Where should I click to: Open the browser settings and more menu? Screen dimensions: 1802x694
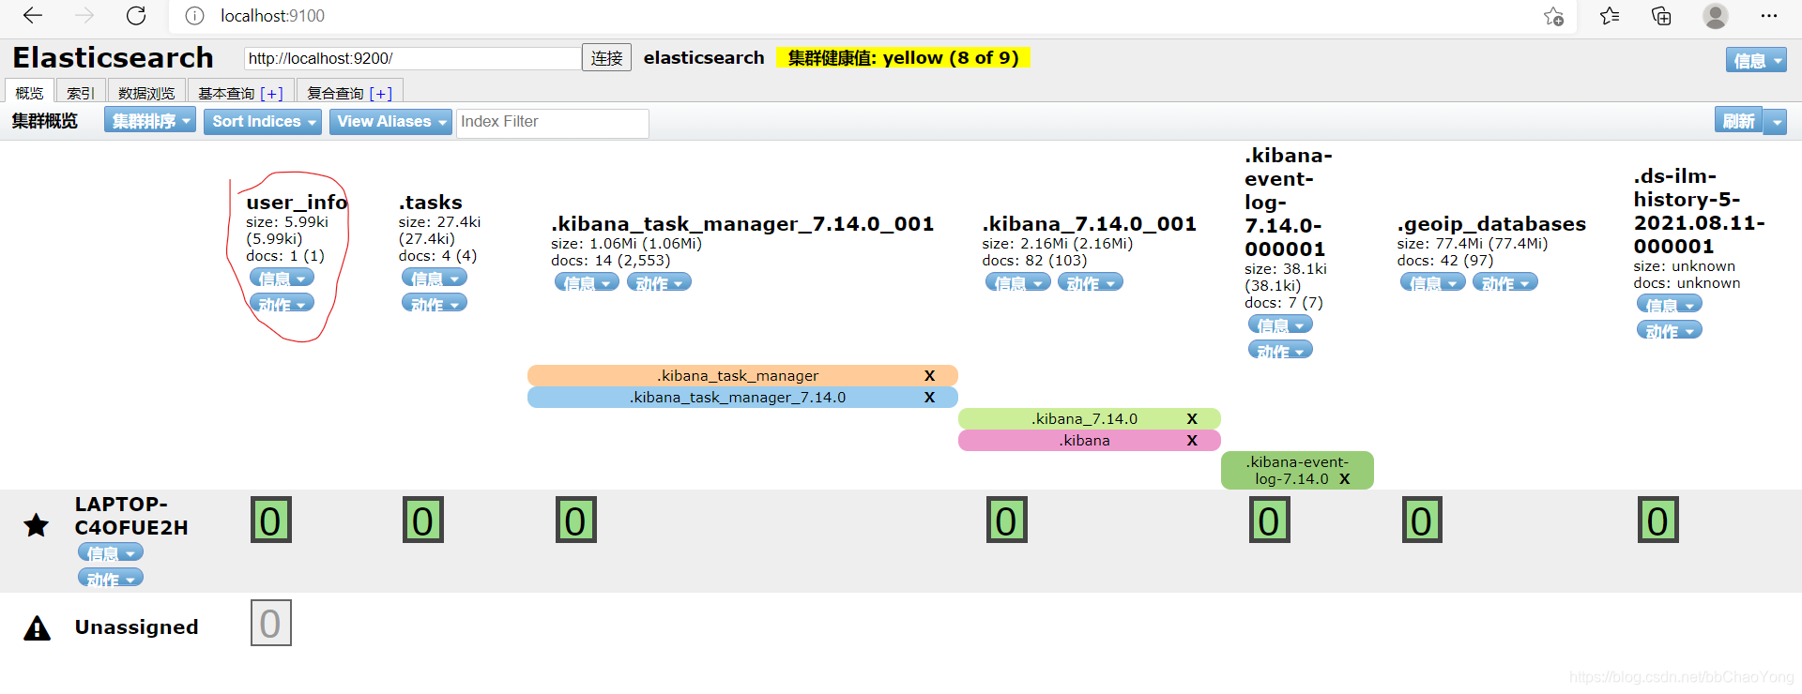click(1769, 16)
